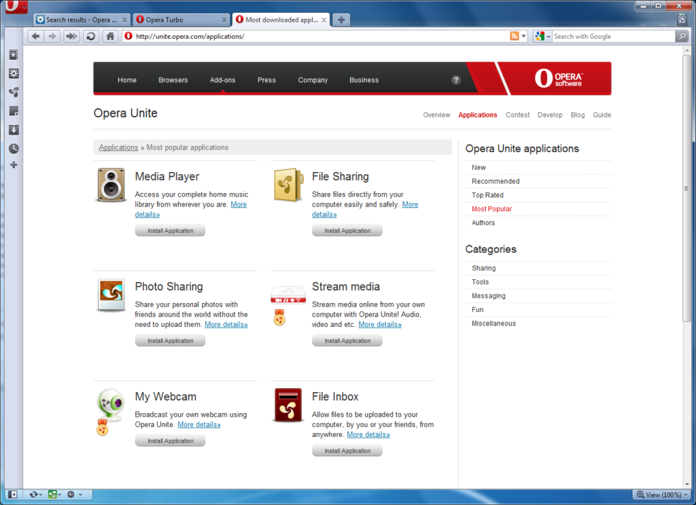696x505 pixels.
Task: Open the Google search engine dropdown
Action: tap(543, 37)
